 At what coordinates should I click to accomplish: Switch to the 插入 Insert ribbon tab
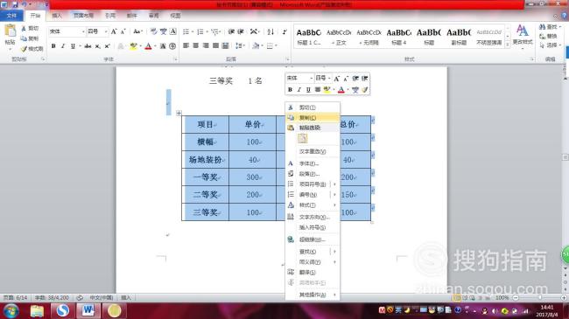coord(57,16)
